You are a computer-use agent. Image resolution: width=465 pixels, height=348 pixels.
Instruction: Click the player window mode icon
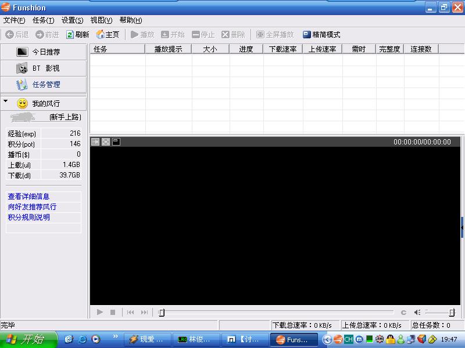pos(116,142)
